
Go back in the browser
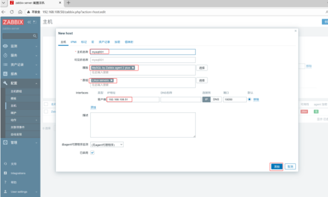pyautogui.click(x=3, y=12)
